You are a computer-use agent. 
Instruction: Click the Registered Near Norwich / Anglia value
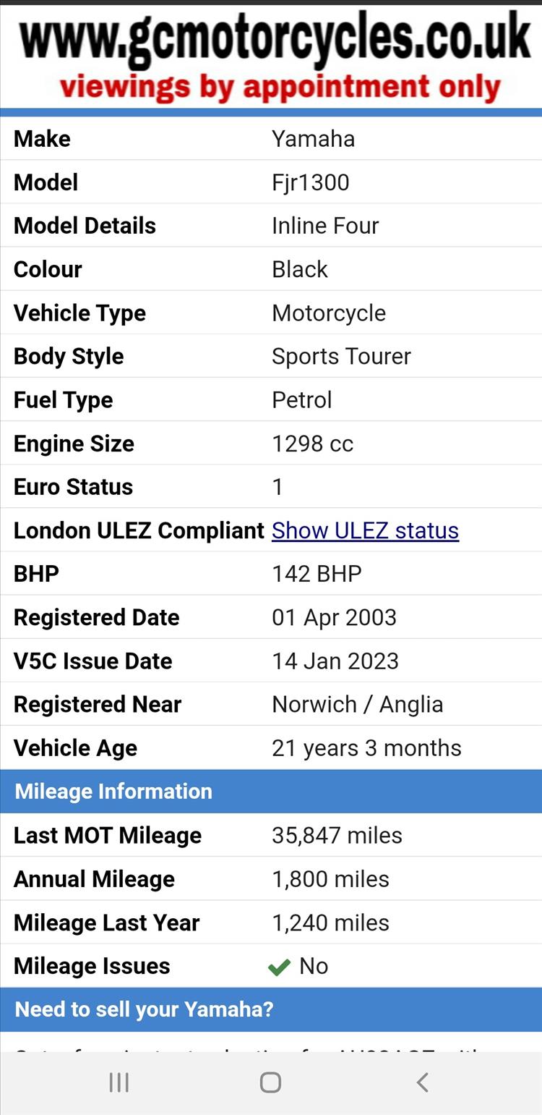click(357, 704)
